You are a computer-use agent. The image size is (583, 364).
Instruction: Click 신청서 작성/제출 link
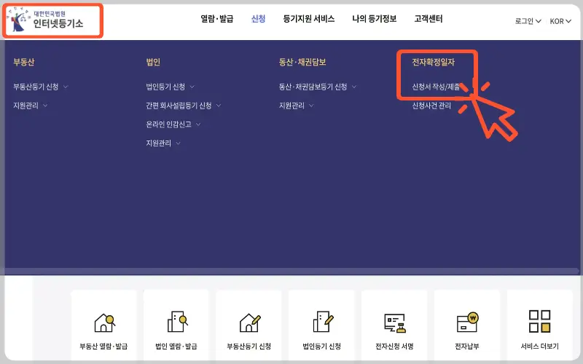436,87
